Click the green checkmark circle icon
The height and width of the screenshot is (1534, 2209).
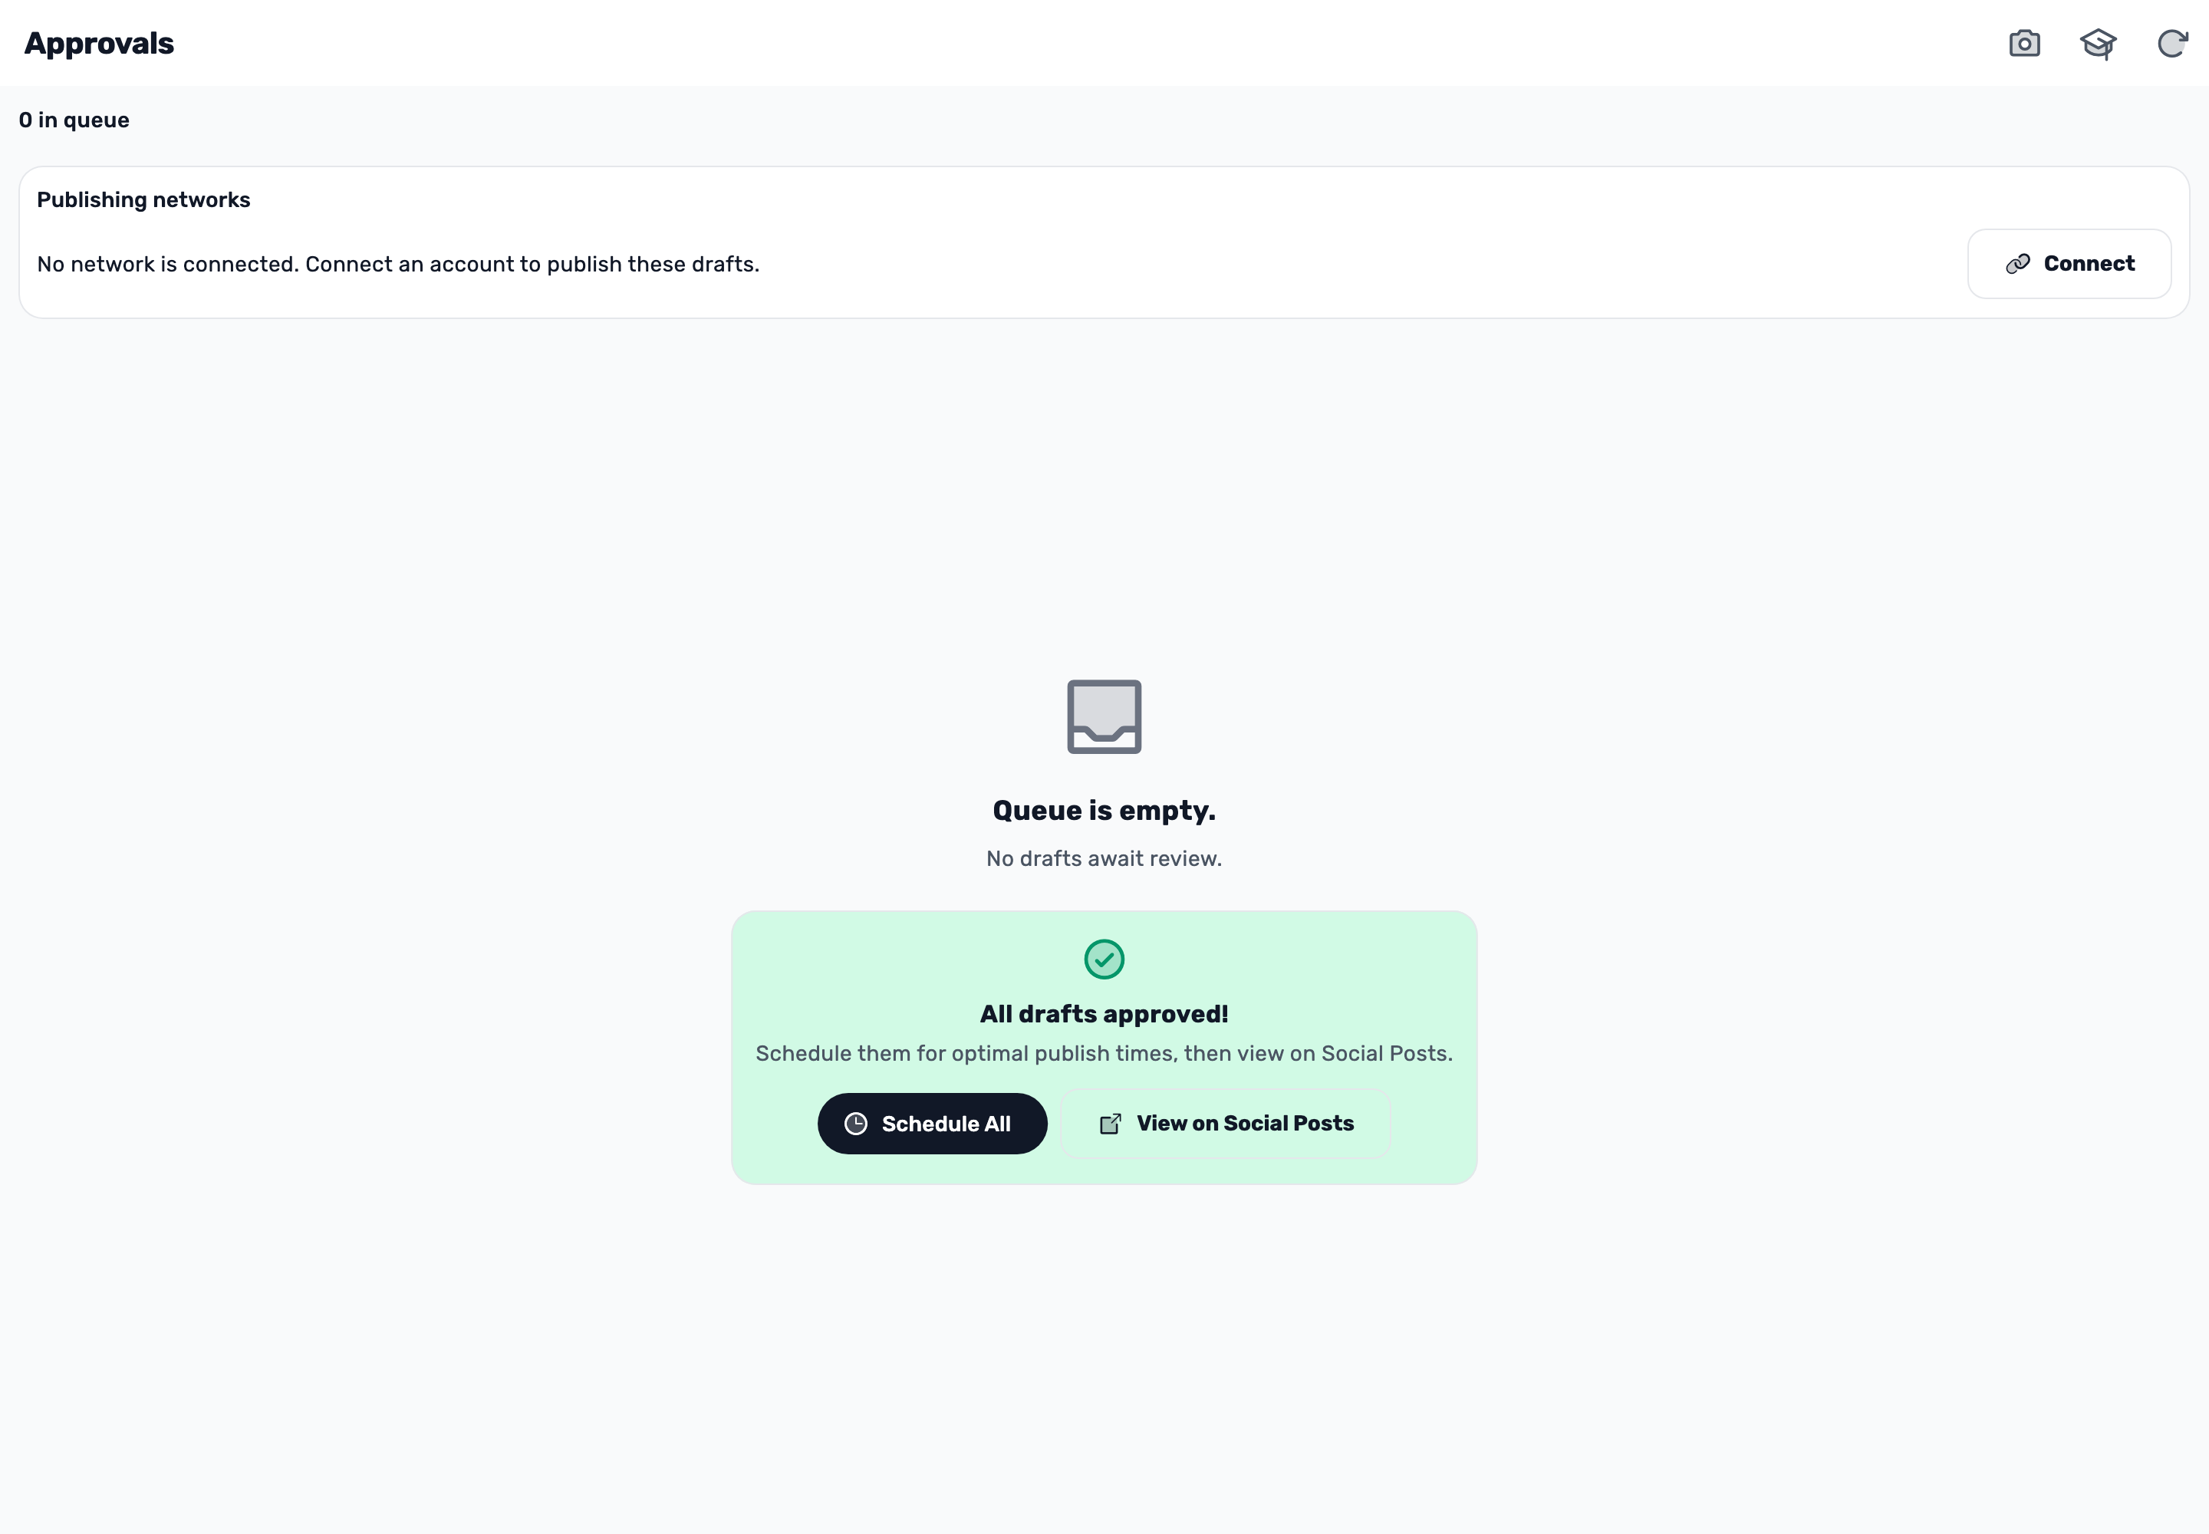pos(1104,958)
